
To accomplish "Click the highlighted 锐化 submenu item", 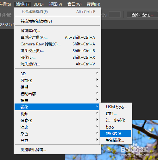I will tap(57, 107).
